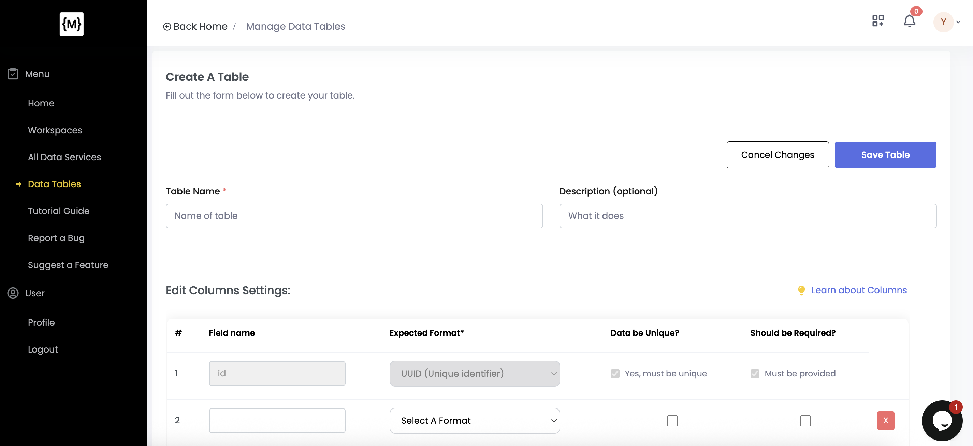Open the Select A Format dropdown
This screenshot has height=446, width=973.
point(475,420)
